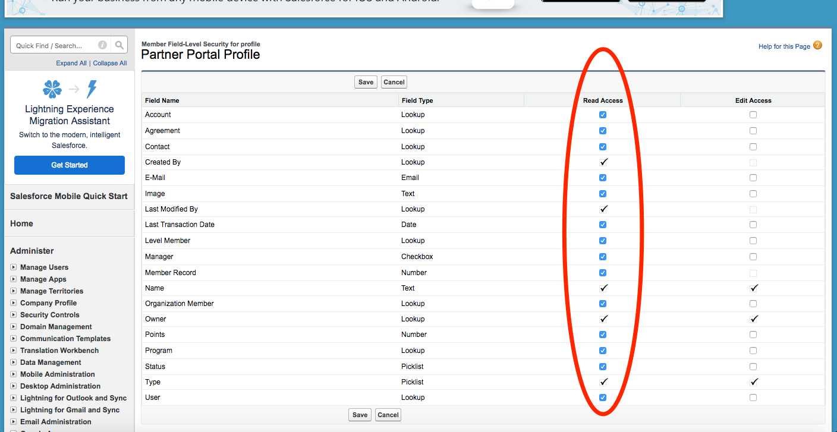Expand the Communication Templates section
837x432 pixels.
pyautogui.click(x=14, y=339)
